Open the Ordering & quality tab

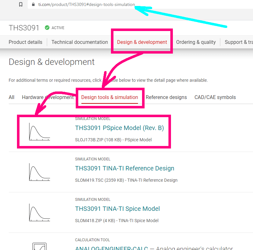coord(196,42)
